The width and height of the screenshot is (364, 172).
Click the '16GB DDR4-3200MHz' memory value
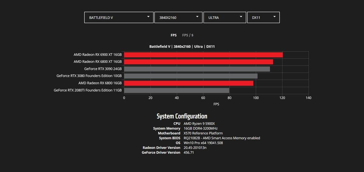(201, 128)
